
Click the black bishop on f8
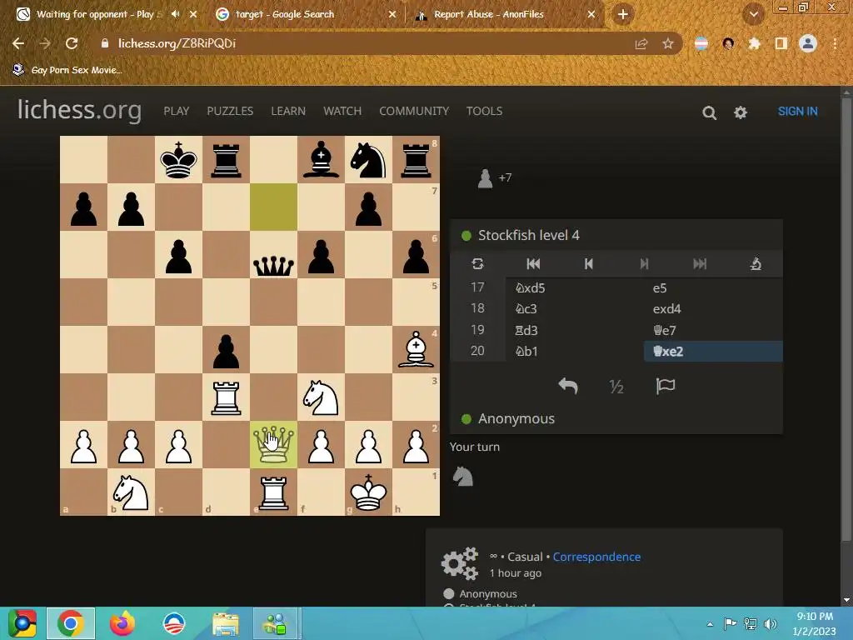tap(321, 159)
